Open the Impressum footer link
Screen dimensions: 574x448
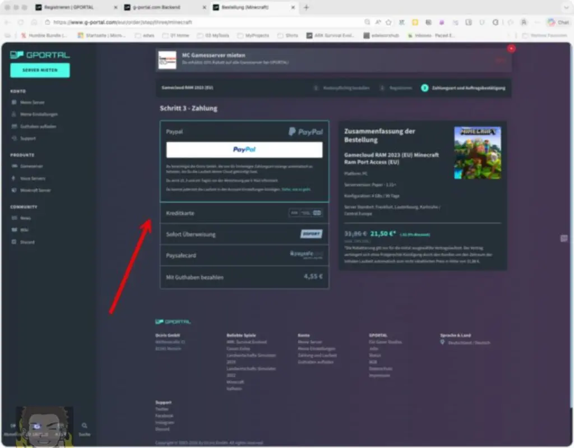(x=380, y=376)
